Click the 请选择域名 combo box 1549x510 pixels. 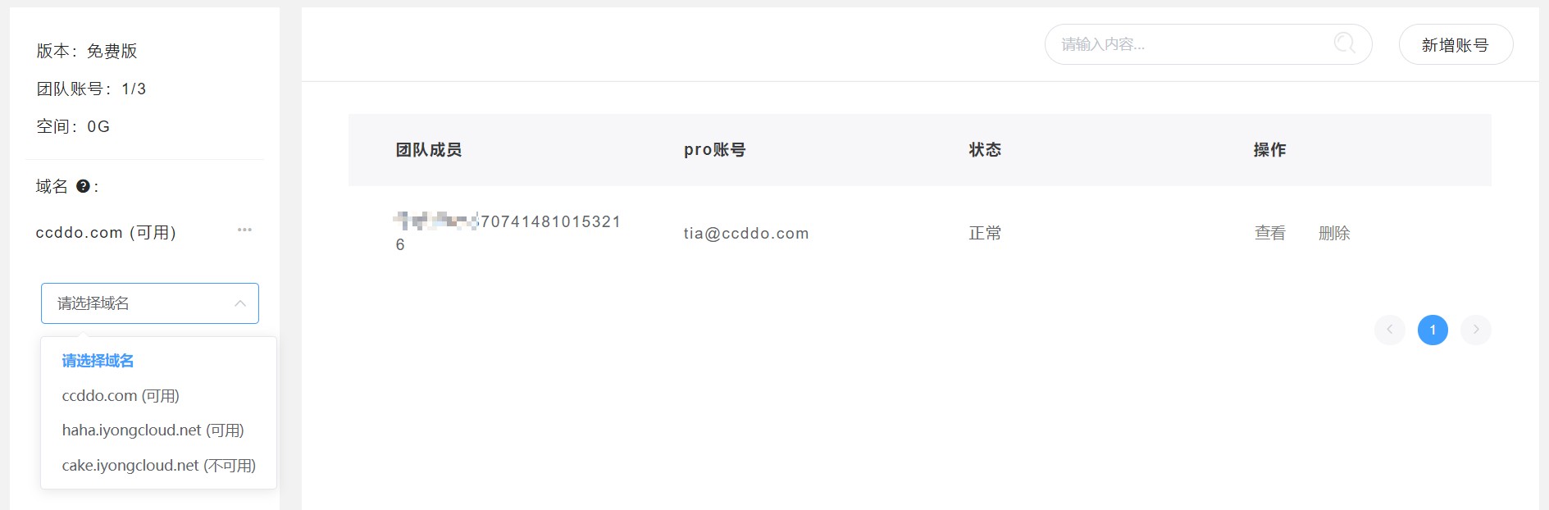pos(150,303)
